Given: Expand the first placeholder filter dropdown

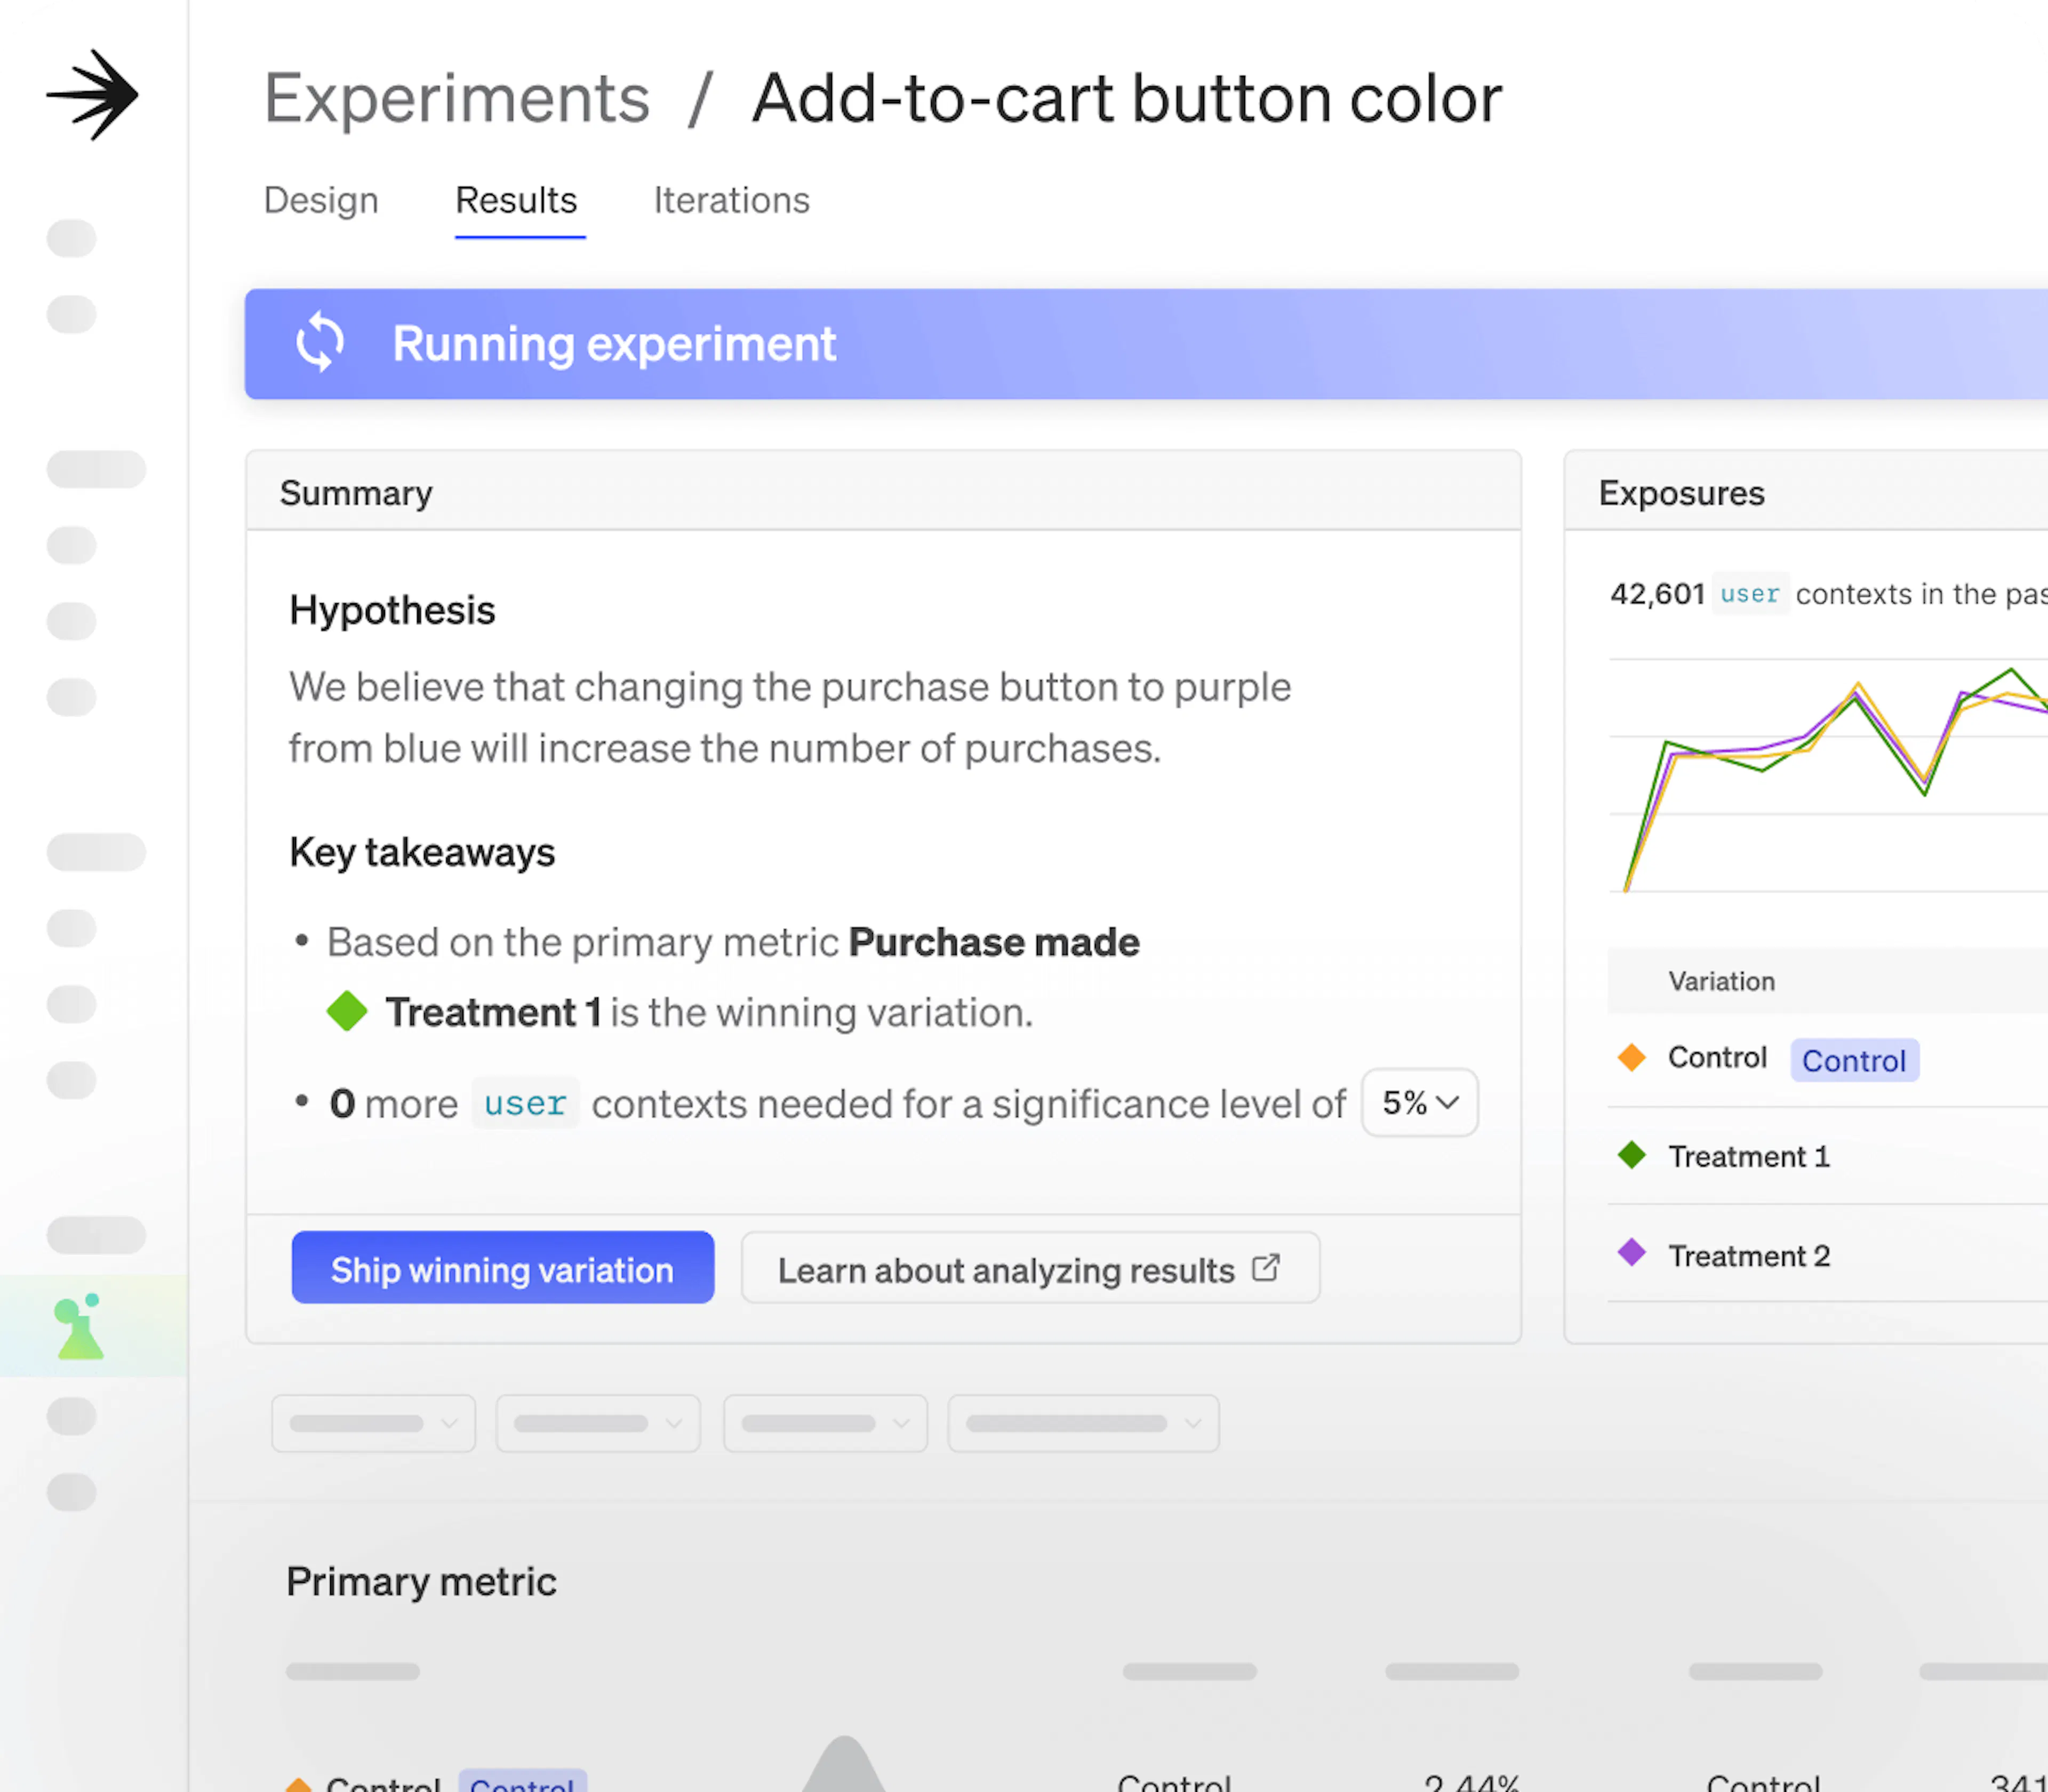Looking at the screenshot, I should pos(373,1423).
